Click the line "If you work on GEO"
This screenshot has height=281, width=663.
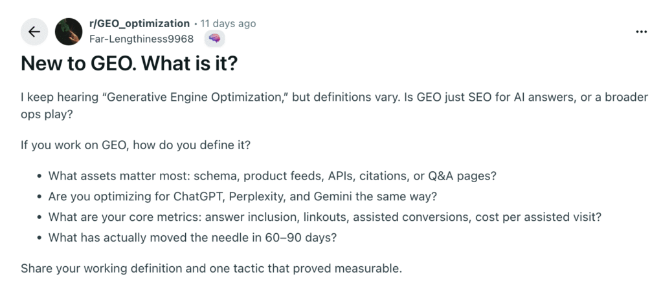pos(135,145)
